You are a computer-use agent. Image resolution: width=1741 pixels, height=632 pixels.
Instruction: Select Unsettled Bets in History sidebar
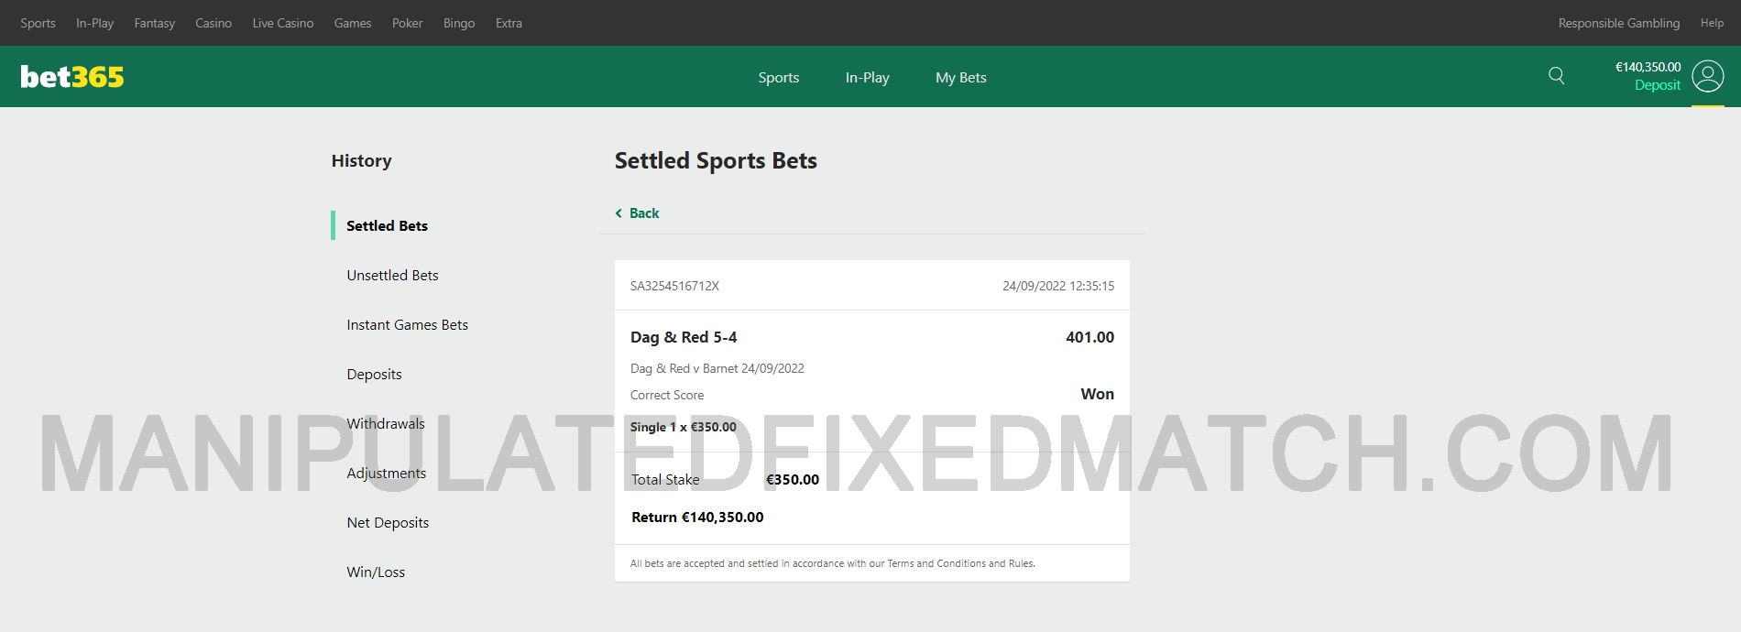[x=392, y=276]
